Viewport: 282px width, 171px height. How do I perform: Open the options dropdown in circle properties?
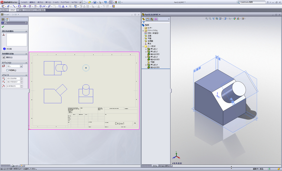[21, 66]
